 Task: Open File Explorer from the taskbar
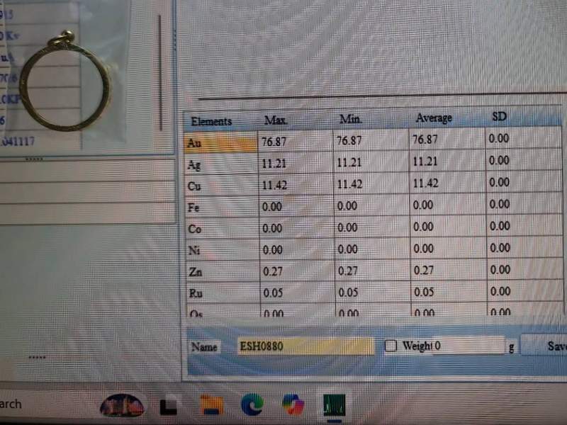point(211,404)
